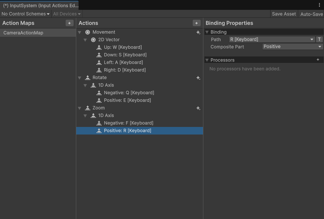Collapse the Binding section foldout

[x=207, y=32]
